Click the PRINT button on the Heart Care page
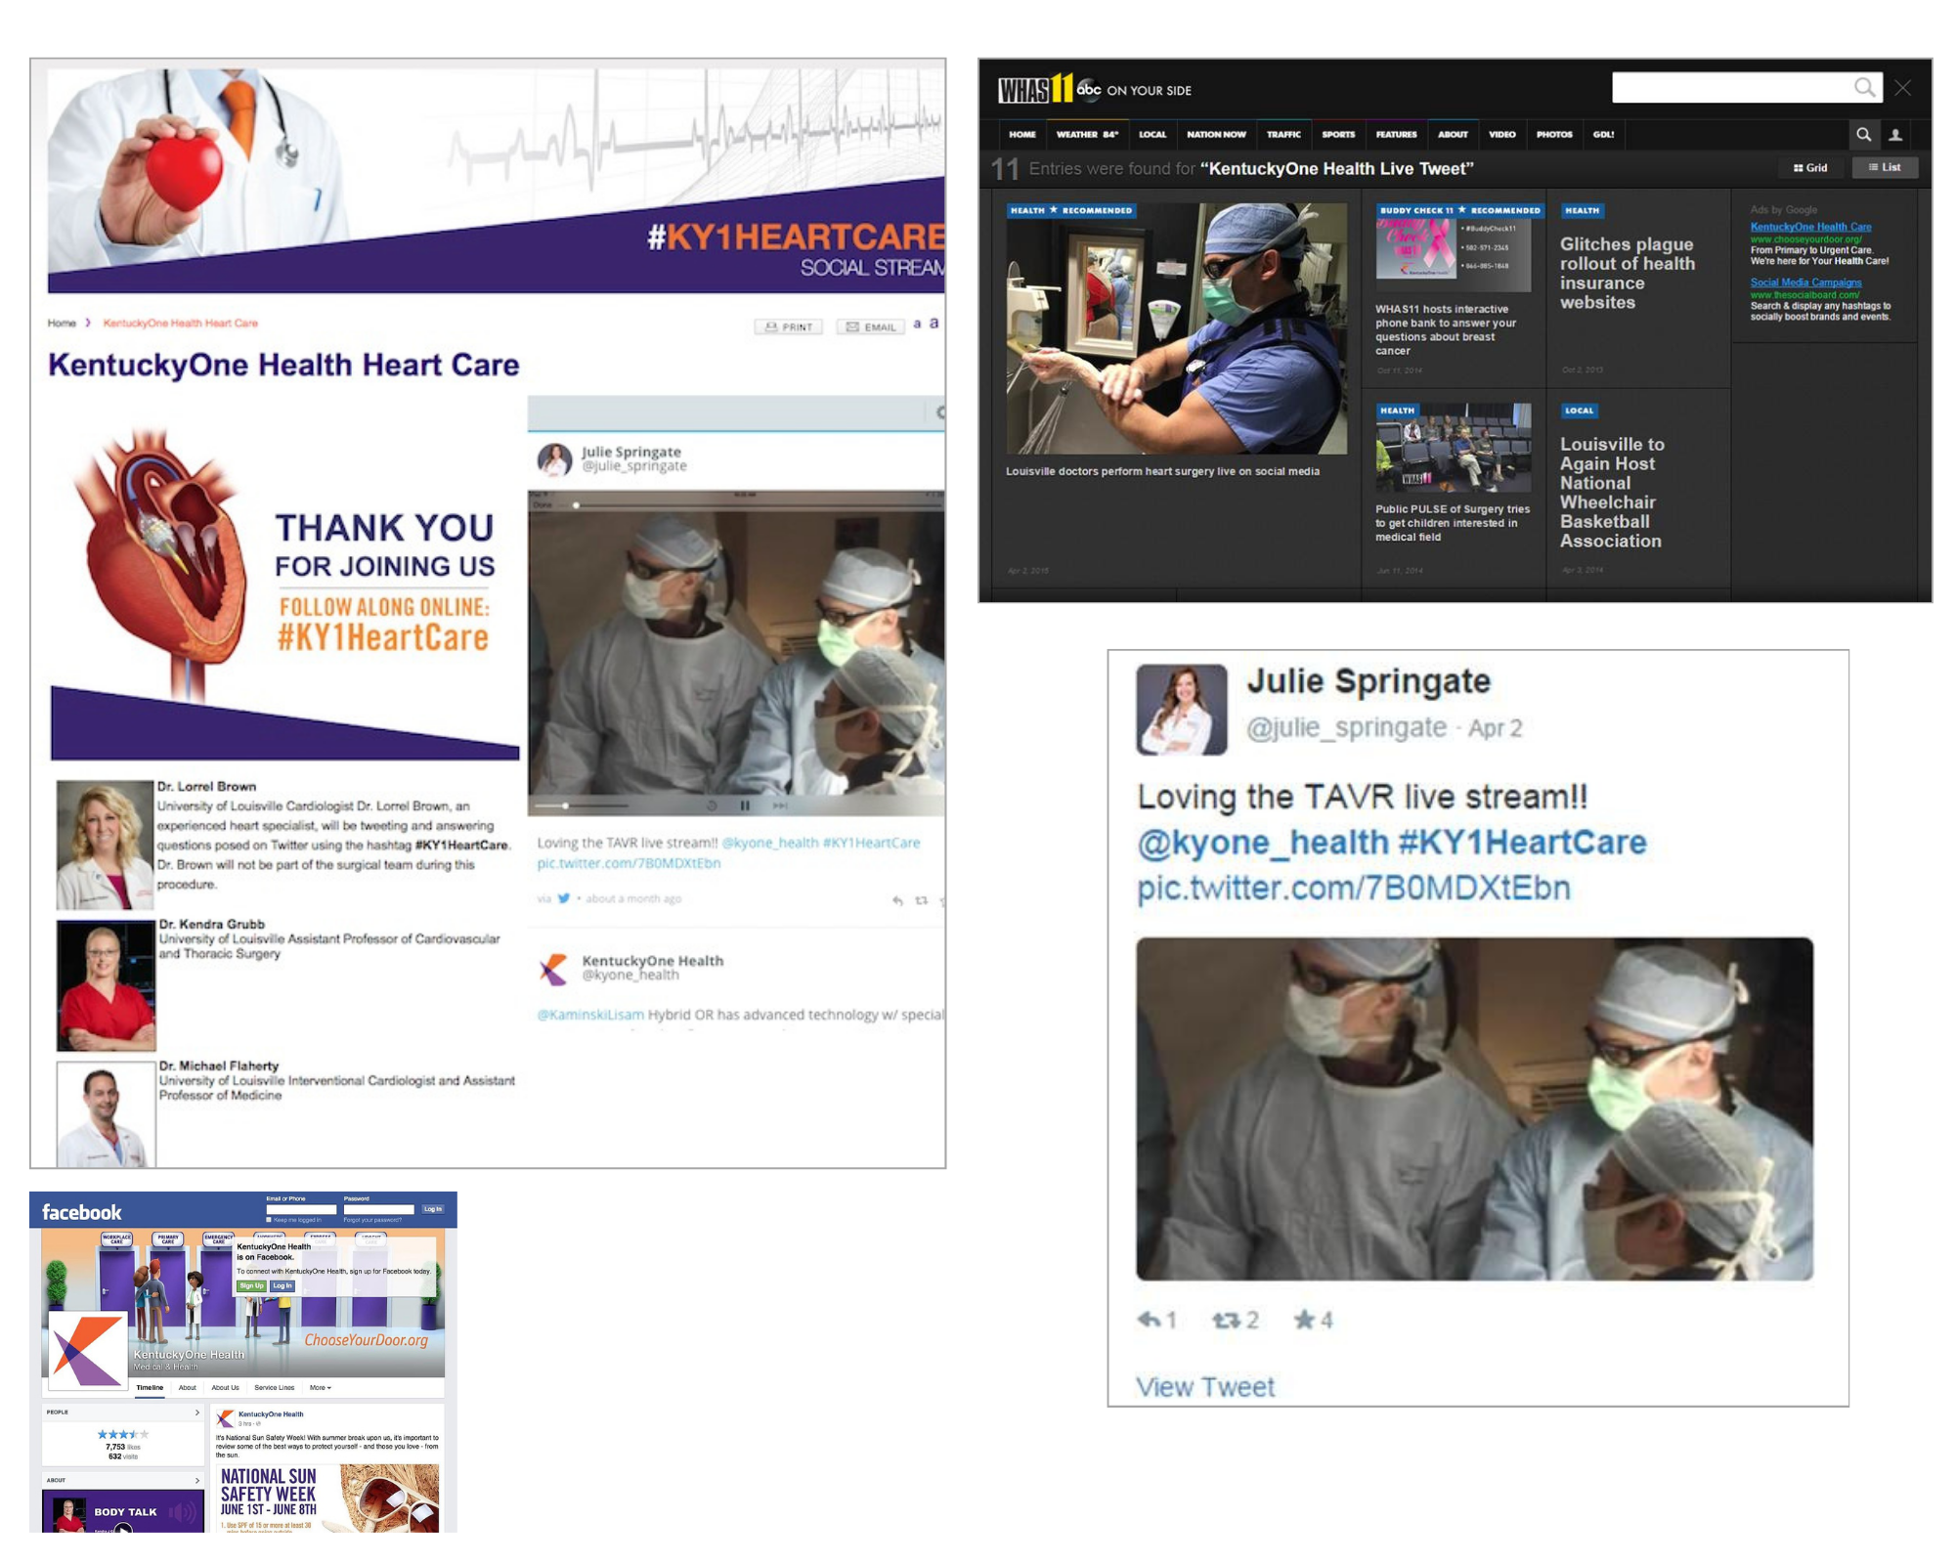 788,326
